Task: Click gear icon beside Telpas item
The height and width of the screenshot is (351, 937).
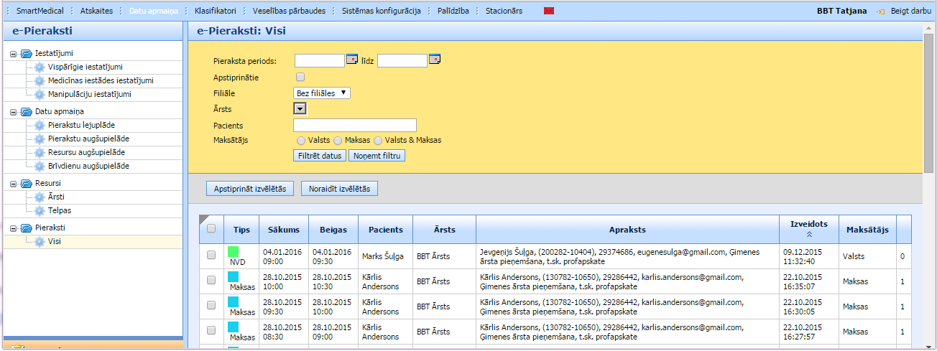Action: pos(40,210)
